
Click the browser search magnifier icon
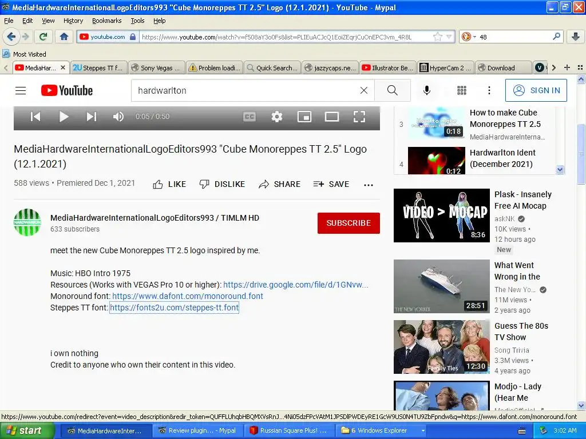[x=556, y=37]
